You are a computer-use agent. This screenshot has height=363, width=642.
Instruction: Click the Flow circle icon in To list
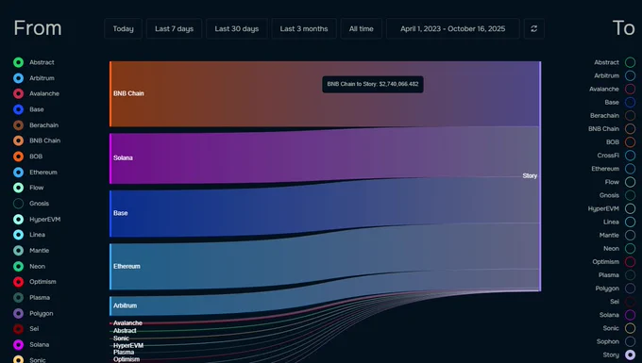(630, 182)
